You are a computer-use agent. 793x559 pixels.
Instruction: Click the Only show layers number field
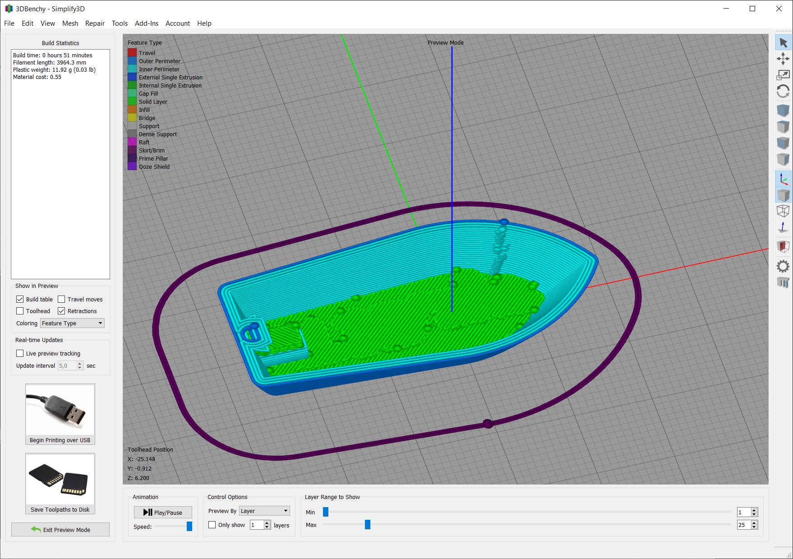tap(257, 525)
